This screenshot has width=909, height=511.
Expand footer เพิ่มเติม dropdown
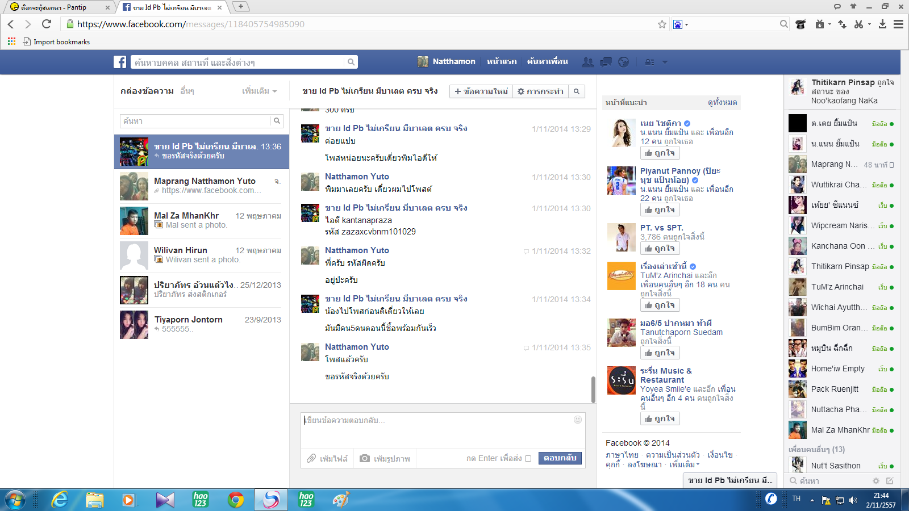684,464
